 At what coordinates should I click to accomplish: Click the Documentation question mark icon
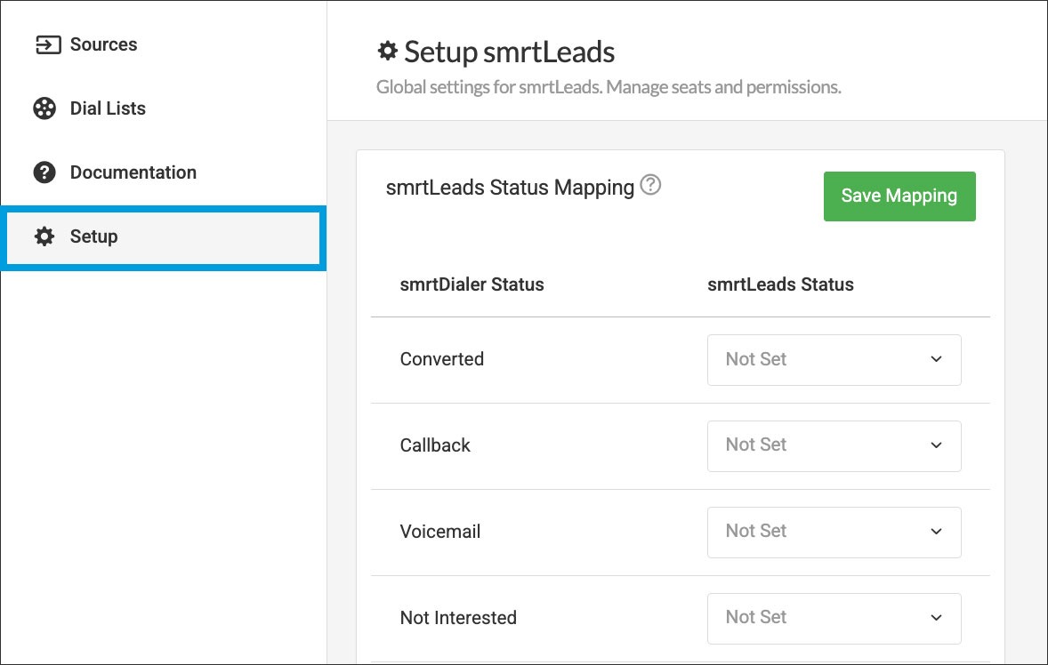tap(44, 172)
